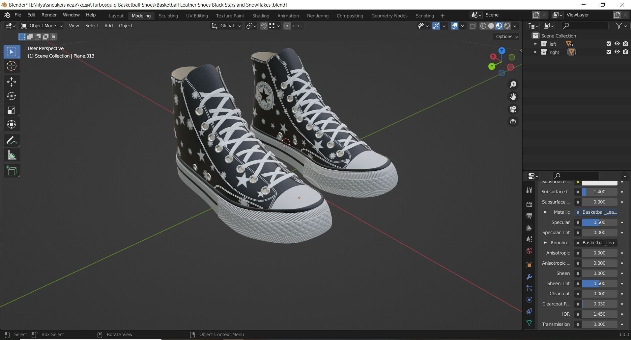Open the World properties tab
The image size is (631, 340).
[529, 251]
